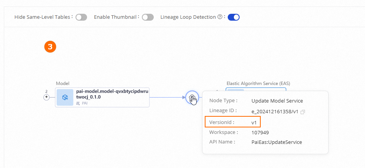Select the pai-model.model-qvxbtycipdwrutwocj_0.1.0 node name

[112, 94]
